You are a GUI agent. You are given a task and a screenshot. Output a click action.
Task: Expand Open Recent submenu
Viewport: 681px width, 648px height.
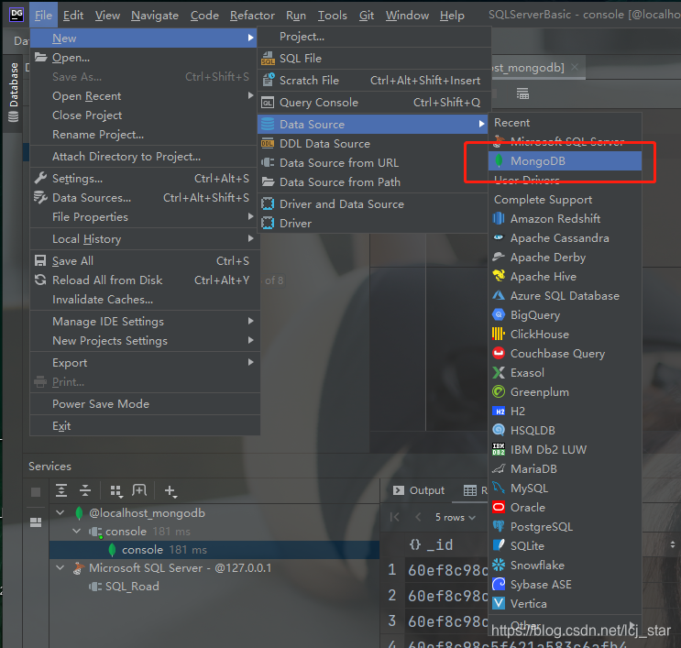click(145, 96)
